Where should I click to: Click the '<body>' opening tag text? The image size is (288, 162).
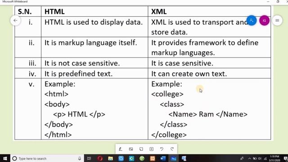coord(57,104)
